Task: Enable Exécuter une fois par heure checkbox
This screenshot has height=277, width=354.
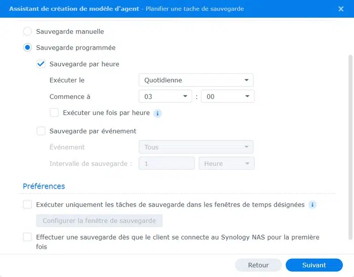Action: (54, 113)
